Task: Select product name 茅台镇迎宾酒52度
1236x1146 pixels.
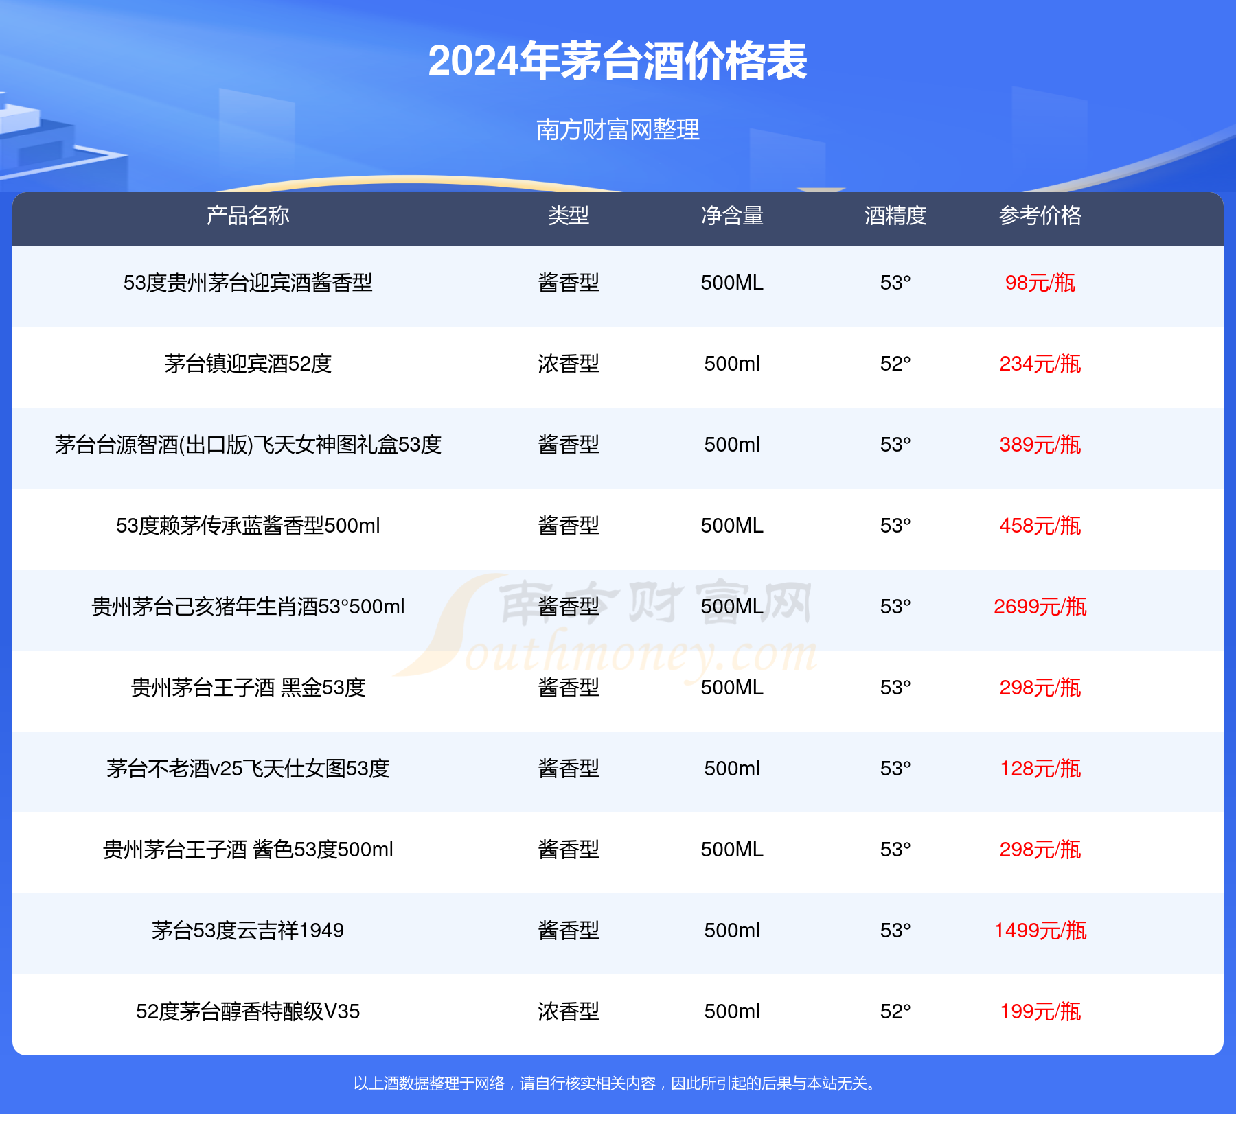Action: (x=248, y=364)
